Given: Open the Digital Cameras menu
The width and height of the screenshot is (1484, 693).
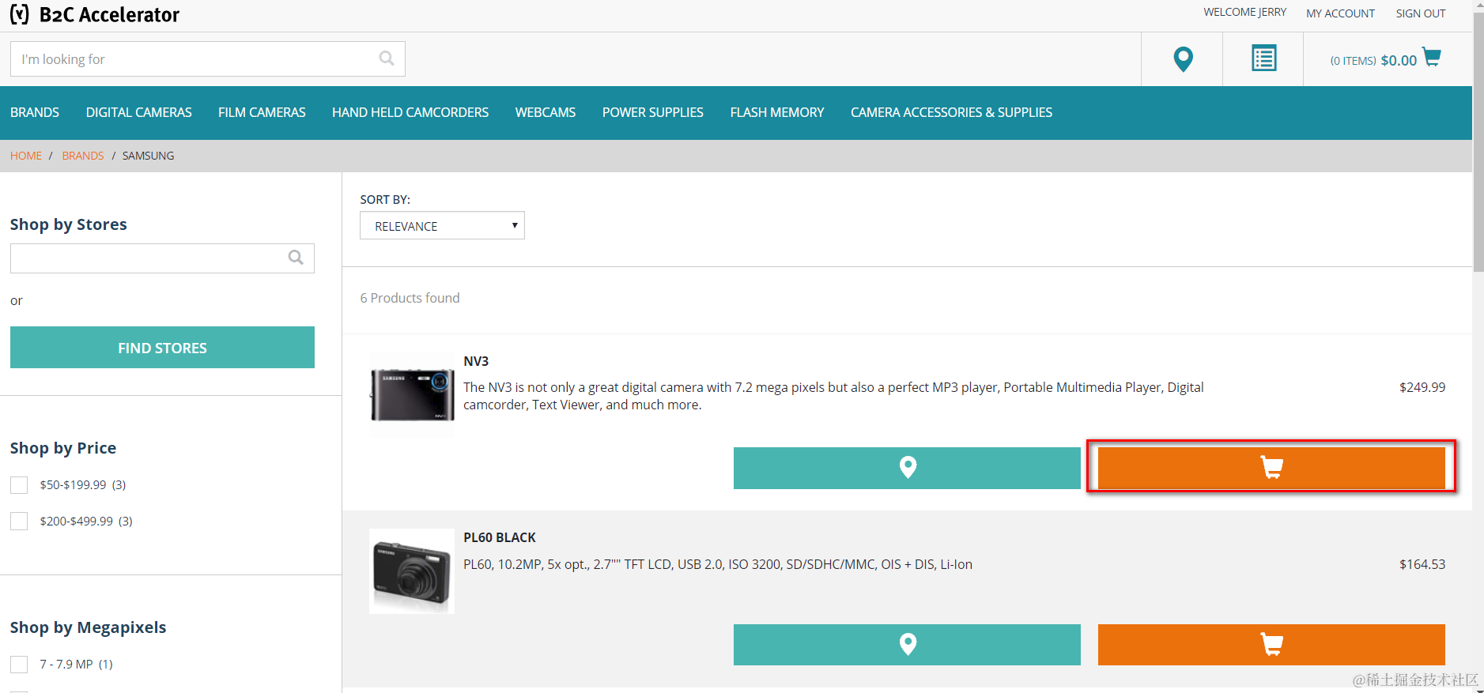Looking at the screenshot, I should tap(139, 112).
